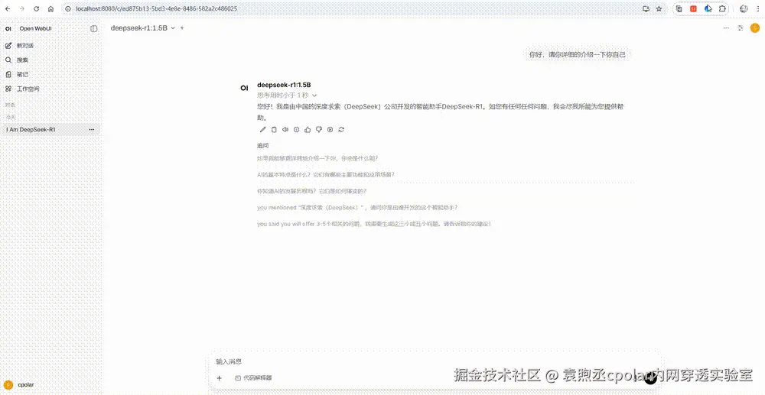The height and width of the screenshot is (395, 765).
Task: Click the browser home icon
Action: 50,8
